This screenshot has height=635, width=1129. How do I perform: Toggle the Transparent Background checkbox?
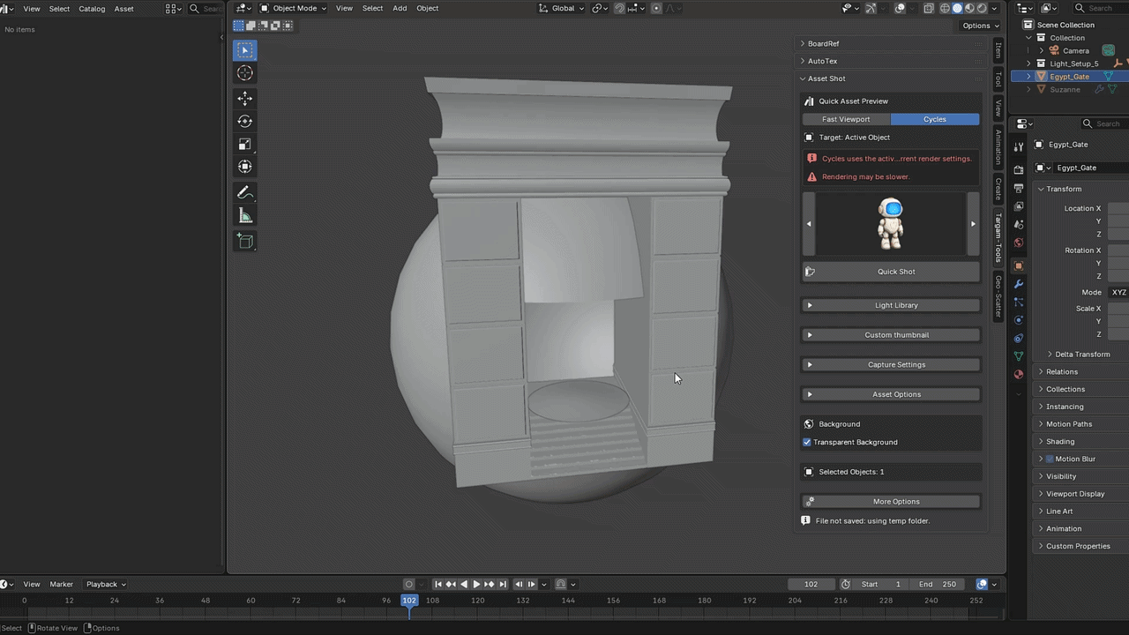point(807,442)
